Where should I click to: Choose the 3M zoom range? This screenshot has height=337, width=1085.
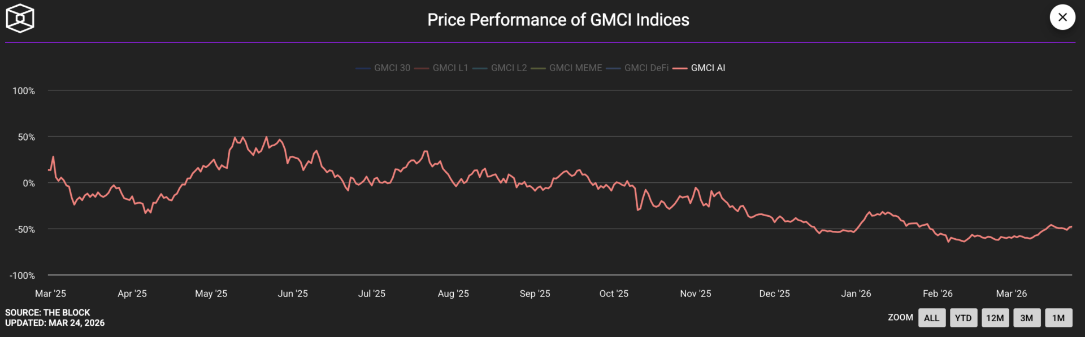(x=1026, y=318)
